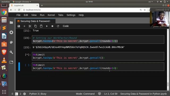Open Activities overview
The width and height of the screenshot is (170, 96).
tap(6, 2)
